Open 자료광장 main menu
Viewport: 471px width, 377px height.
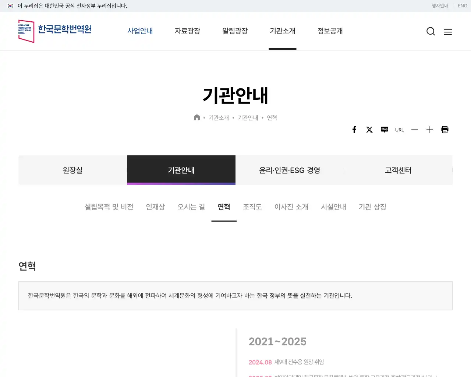coord(188,31)
